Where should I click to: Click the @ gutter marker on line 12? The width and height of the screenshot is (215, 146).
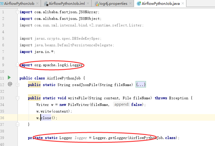tap(10, 84)
